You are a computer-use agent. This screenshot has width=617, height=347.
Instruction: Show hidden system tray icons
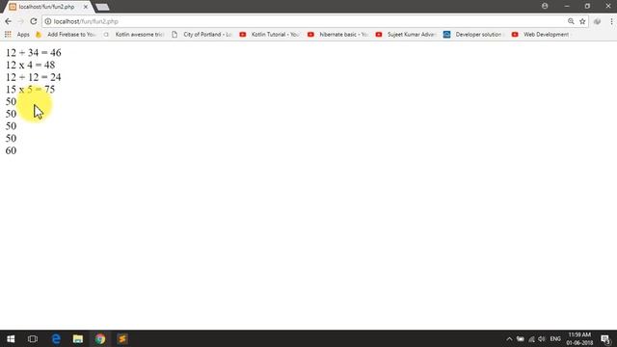point(509,338)
